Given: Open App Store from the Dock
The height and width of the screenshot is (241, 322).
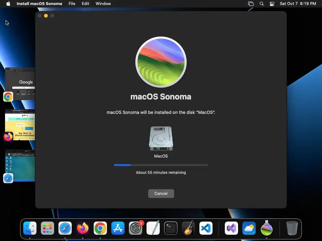Looking at the screenshot, I should [118, 228].
